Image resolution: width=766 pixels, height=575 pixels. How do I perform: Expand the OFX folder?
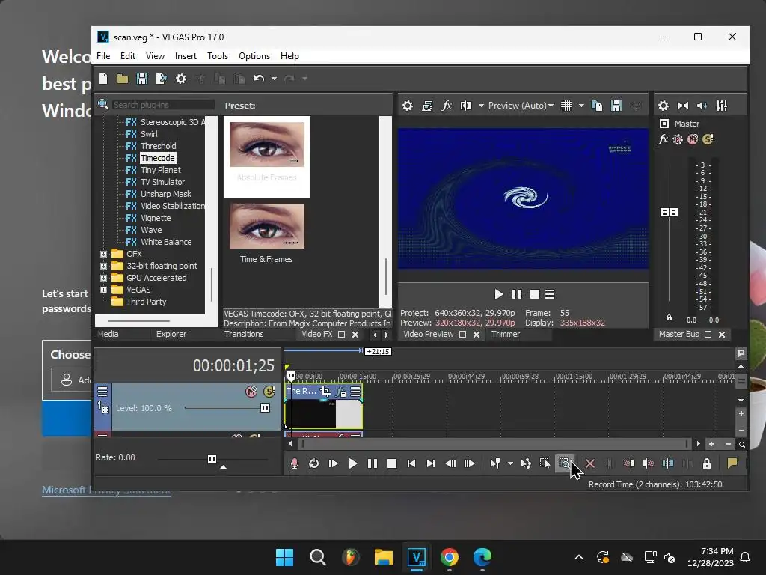tap(103, 255)
